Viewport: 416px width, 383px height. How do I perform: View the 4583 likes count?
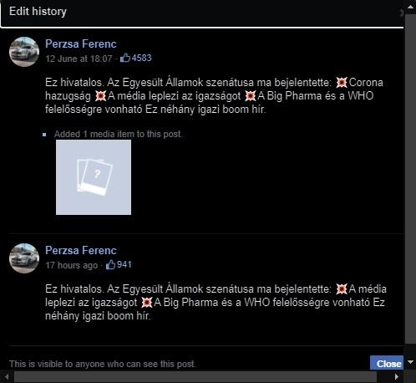pyautogui.click(x=141, y=58)
